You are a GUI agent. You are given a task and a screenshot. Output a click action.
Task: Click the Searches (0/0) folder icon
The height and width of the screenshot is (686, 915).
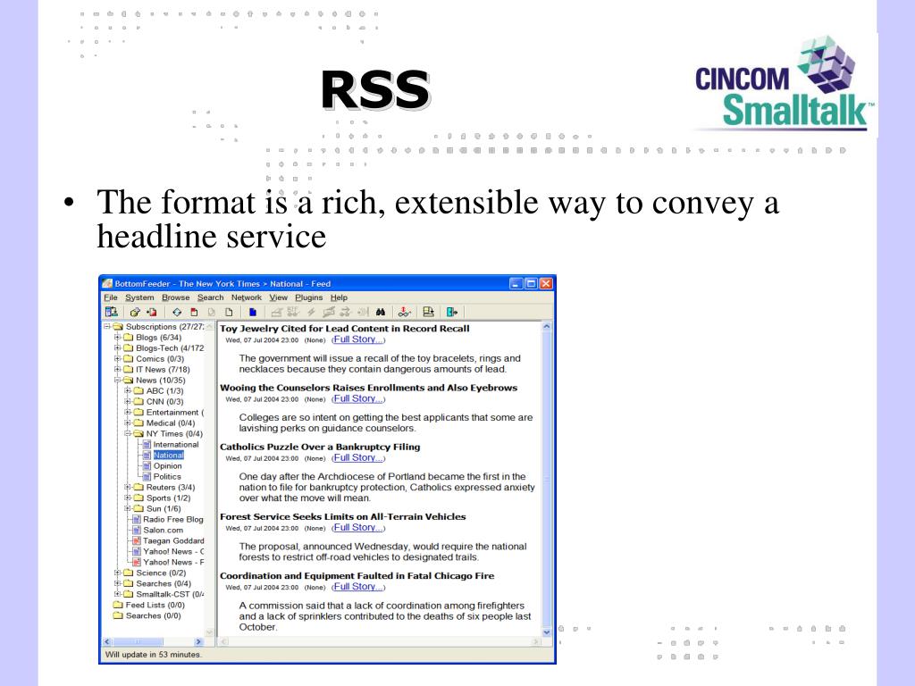[118, 615]
